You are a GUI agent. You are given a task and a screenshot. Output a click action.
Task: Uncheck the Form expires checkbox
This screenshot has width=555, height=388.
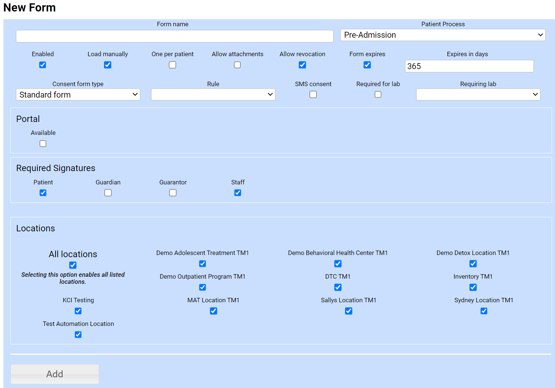[x=367, y=65]
